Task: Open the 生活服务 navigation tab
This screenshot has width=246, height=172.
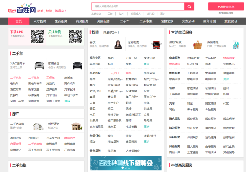Action: pyautogui.click(x=61, y=21)
